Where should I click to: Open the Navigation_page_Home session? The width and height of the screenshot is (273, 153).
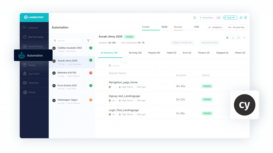[x=123, y=82]
